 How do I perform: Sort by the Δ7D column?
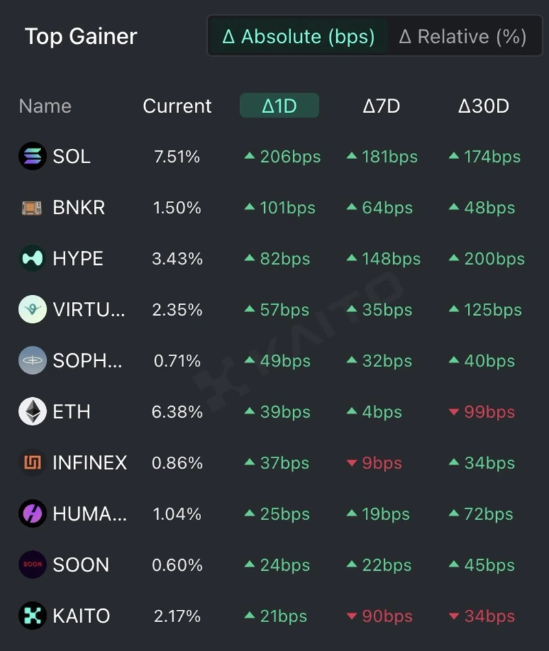click(381, 106)
